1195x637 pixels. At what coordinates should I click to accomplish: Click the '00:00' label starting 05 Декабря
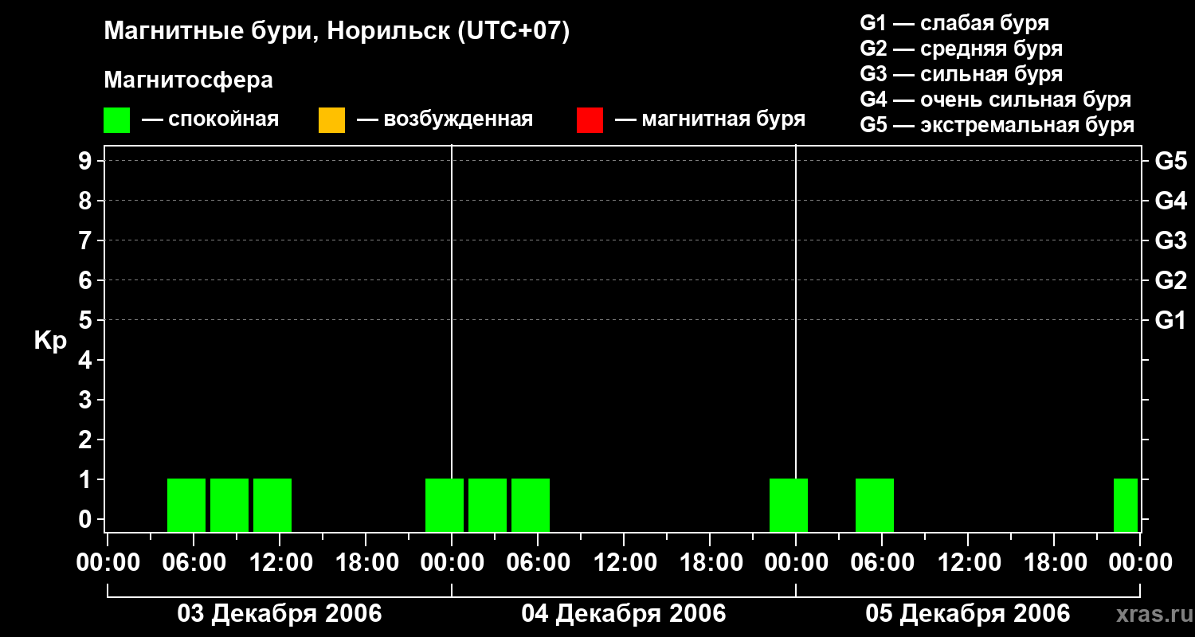pos(796,562)
